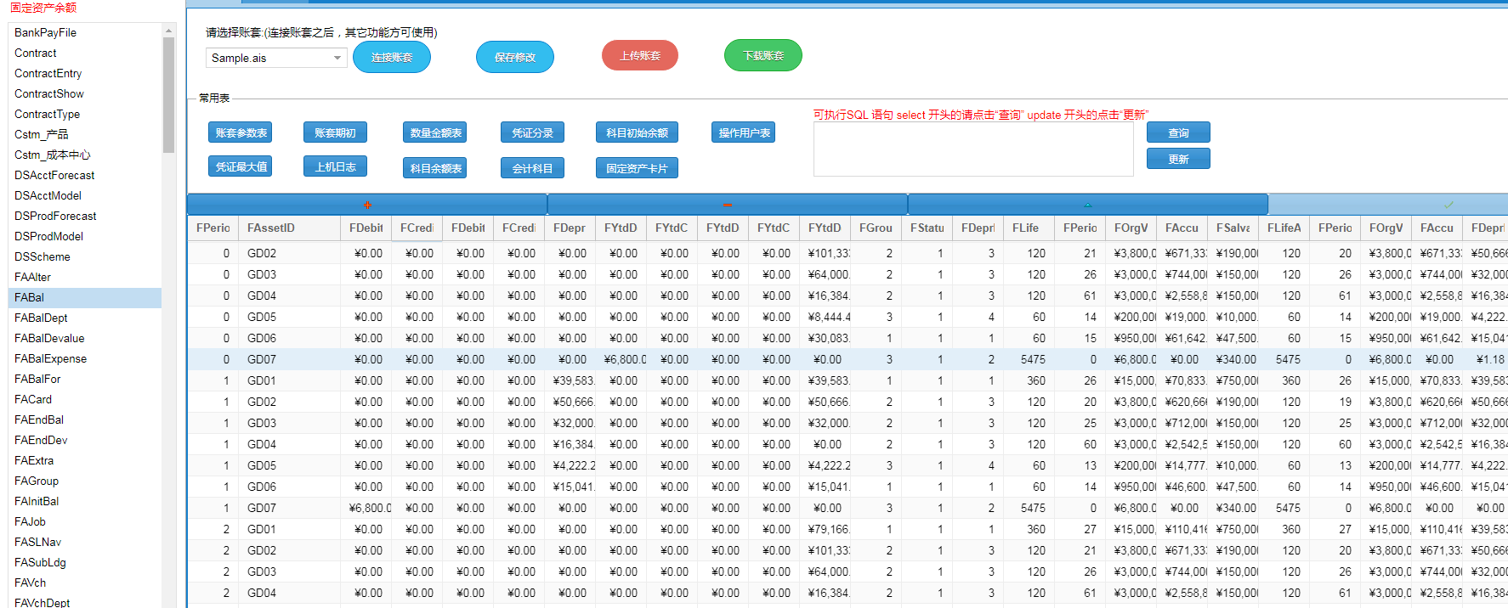Open the 上机日志 log table

(x=335, y=166)
